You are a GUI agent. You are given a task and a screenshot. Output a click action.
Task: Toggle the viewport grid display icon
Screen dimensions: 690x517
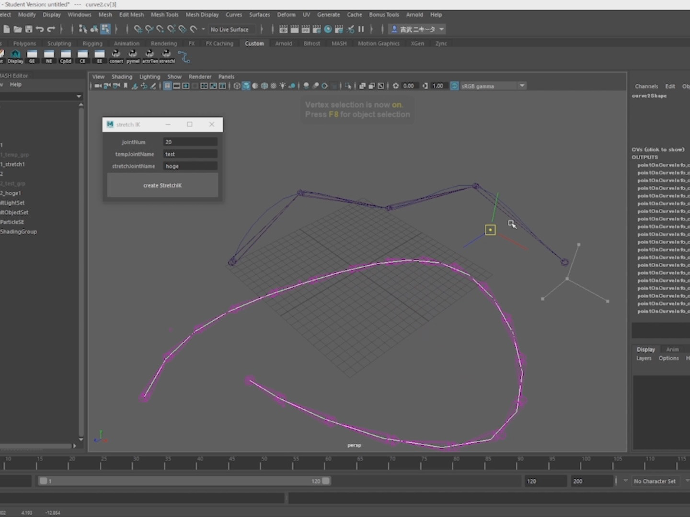click(167, 86)
